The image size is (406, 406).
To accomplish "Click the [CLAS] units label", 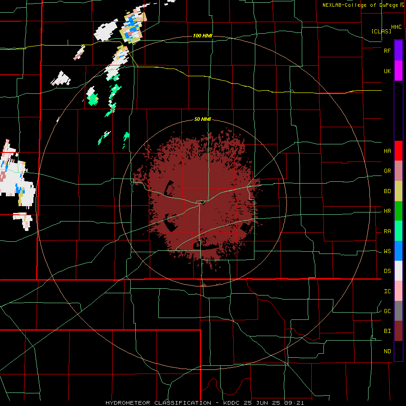I will pos(381,31).
